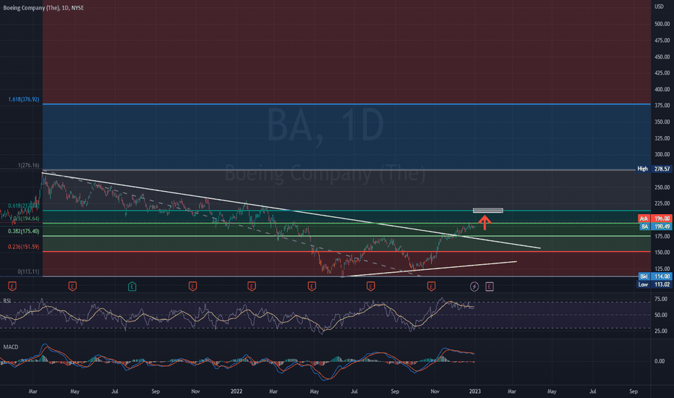Open the earnings marker near May 2022
This screenshot has width=674, height=398.
(x=312, y=286)
